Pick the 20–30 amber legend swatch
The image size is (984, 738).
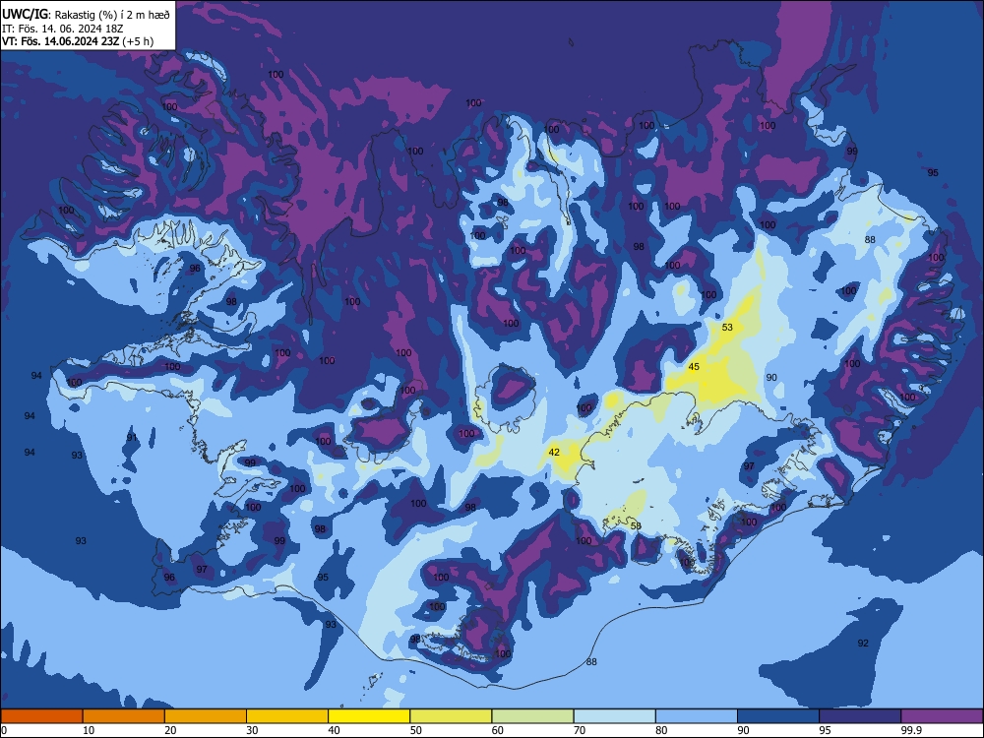[206, 716]
